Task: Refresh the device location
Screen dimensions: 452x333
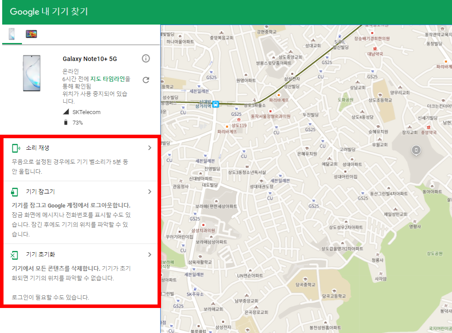Action: (x=146, y=80)
